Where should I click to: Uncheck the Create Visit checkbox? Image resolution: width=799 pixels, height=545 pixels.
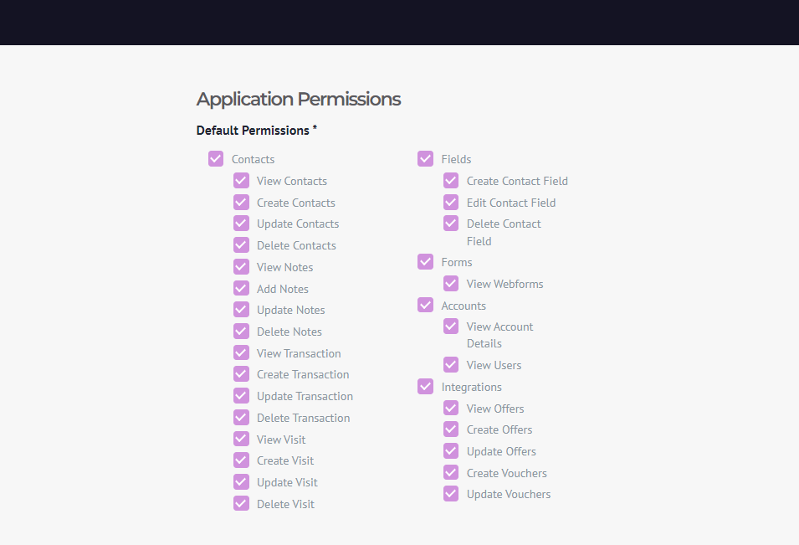click(x=241, y=460)
